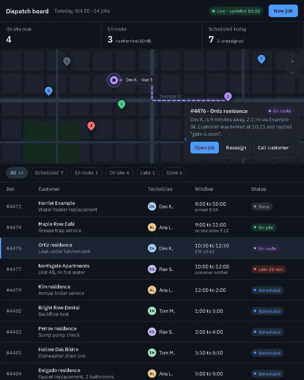
Task: Click Scheduled badge for Kim residence
Action: point(267,290)
